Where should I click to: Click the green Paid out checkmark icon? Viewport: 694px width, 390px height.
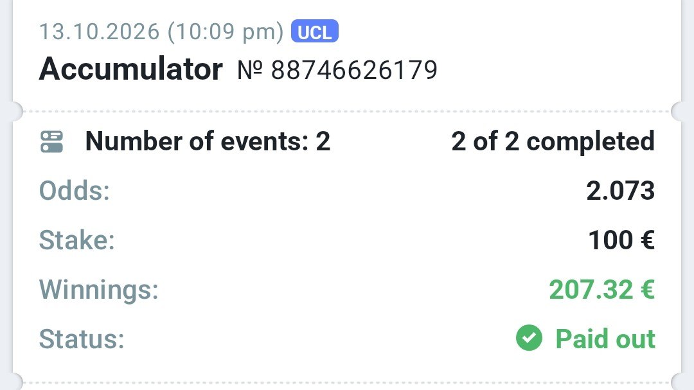[x=529, y=338]
